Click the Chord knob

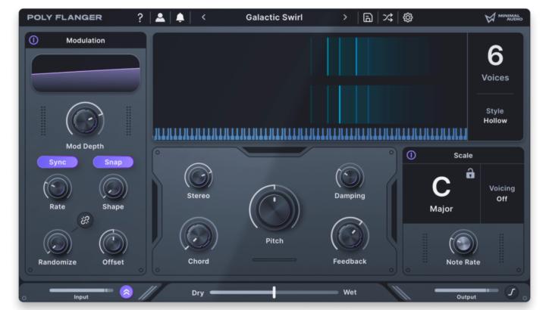[199, 236]
